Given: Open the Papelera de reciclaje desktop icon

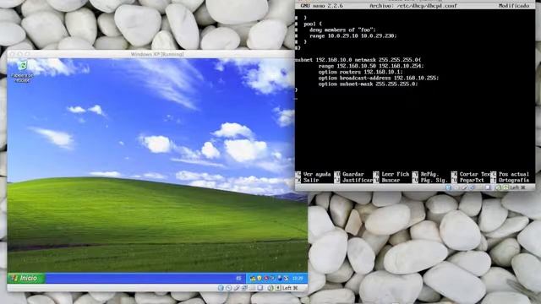Looking at the screenshot, I should coord(23,71).
